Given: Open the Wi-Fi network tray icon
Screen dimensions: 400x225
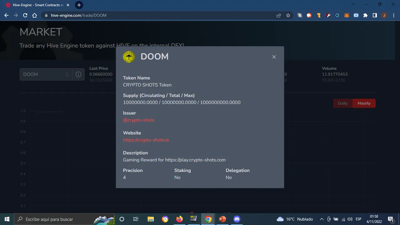Looking at the screenshot, I should tap(343, 219).
